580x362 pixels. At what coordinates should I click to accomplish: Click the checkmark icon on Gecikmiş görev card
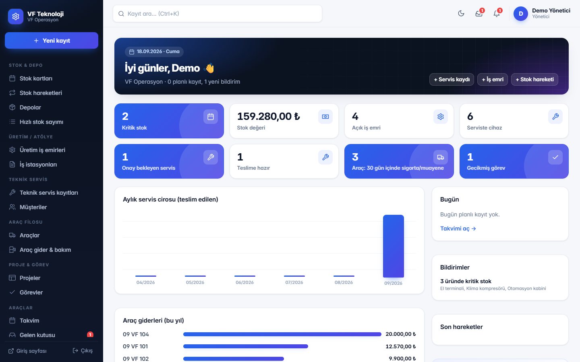(x=555, y=157)
